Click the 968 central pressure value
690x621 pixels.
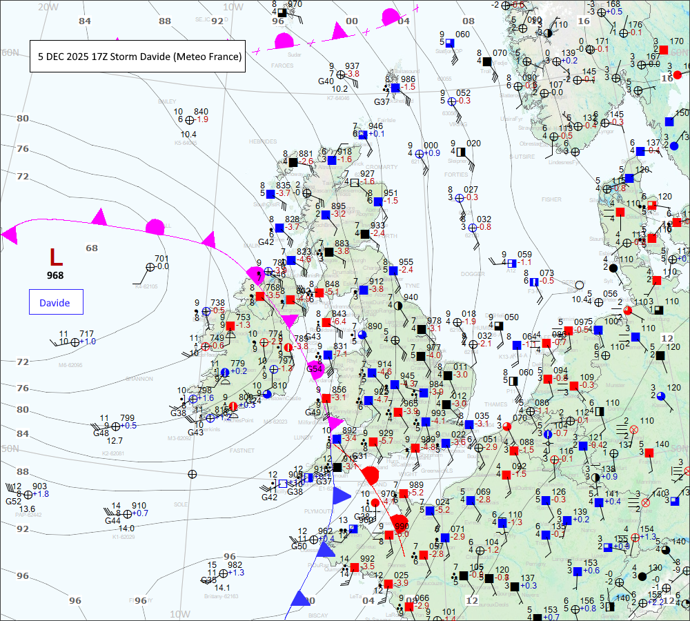[x=56, y=275]
